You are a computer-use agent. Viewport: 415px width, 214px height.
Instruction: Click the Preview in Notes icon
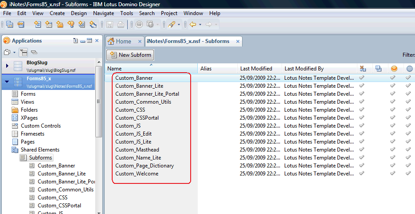139,25
